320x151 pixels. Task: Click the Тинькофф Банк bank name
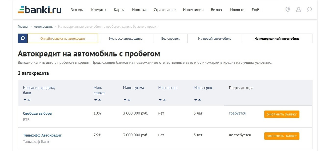pyautogui.click(x=36, y=142)
